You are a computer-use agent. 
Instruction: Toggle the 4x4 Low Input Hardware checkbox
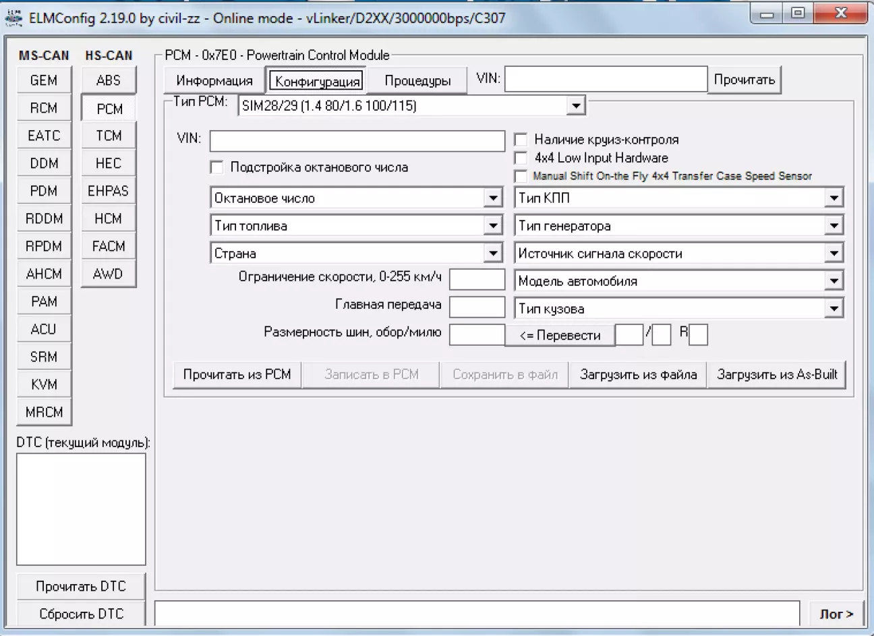pyautogui.click(x=521, y=158)
